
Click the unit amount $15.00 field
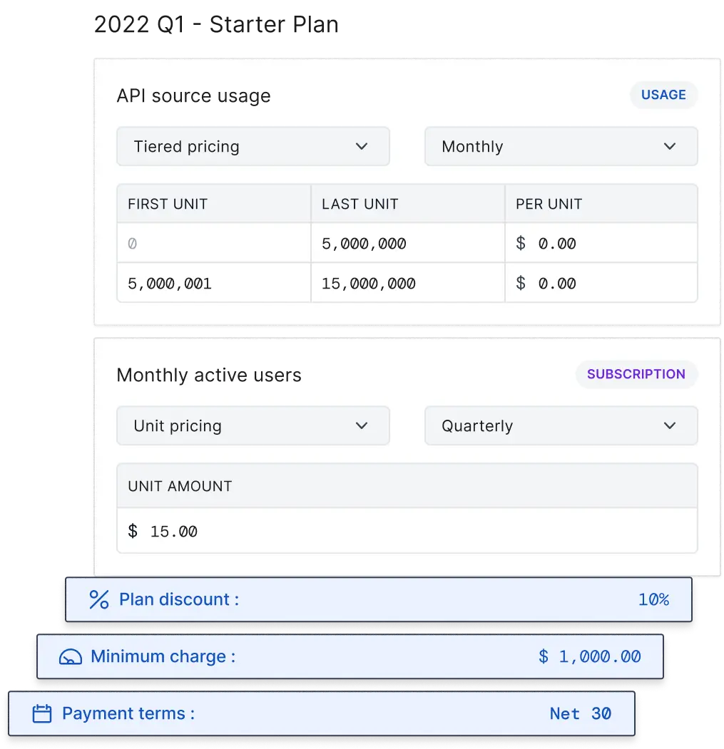pyautogui.click(x=407, y=532)
